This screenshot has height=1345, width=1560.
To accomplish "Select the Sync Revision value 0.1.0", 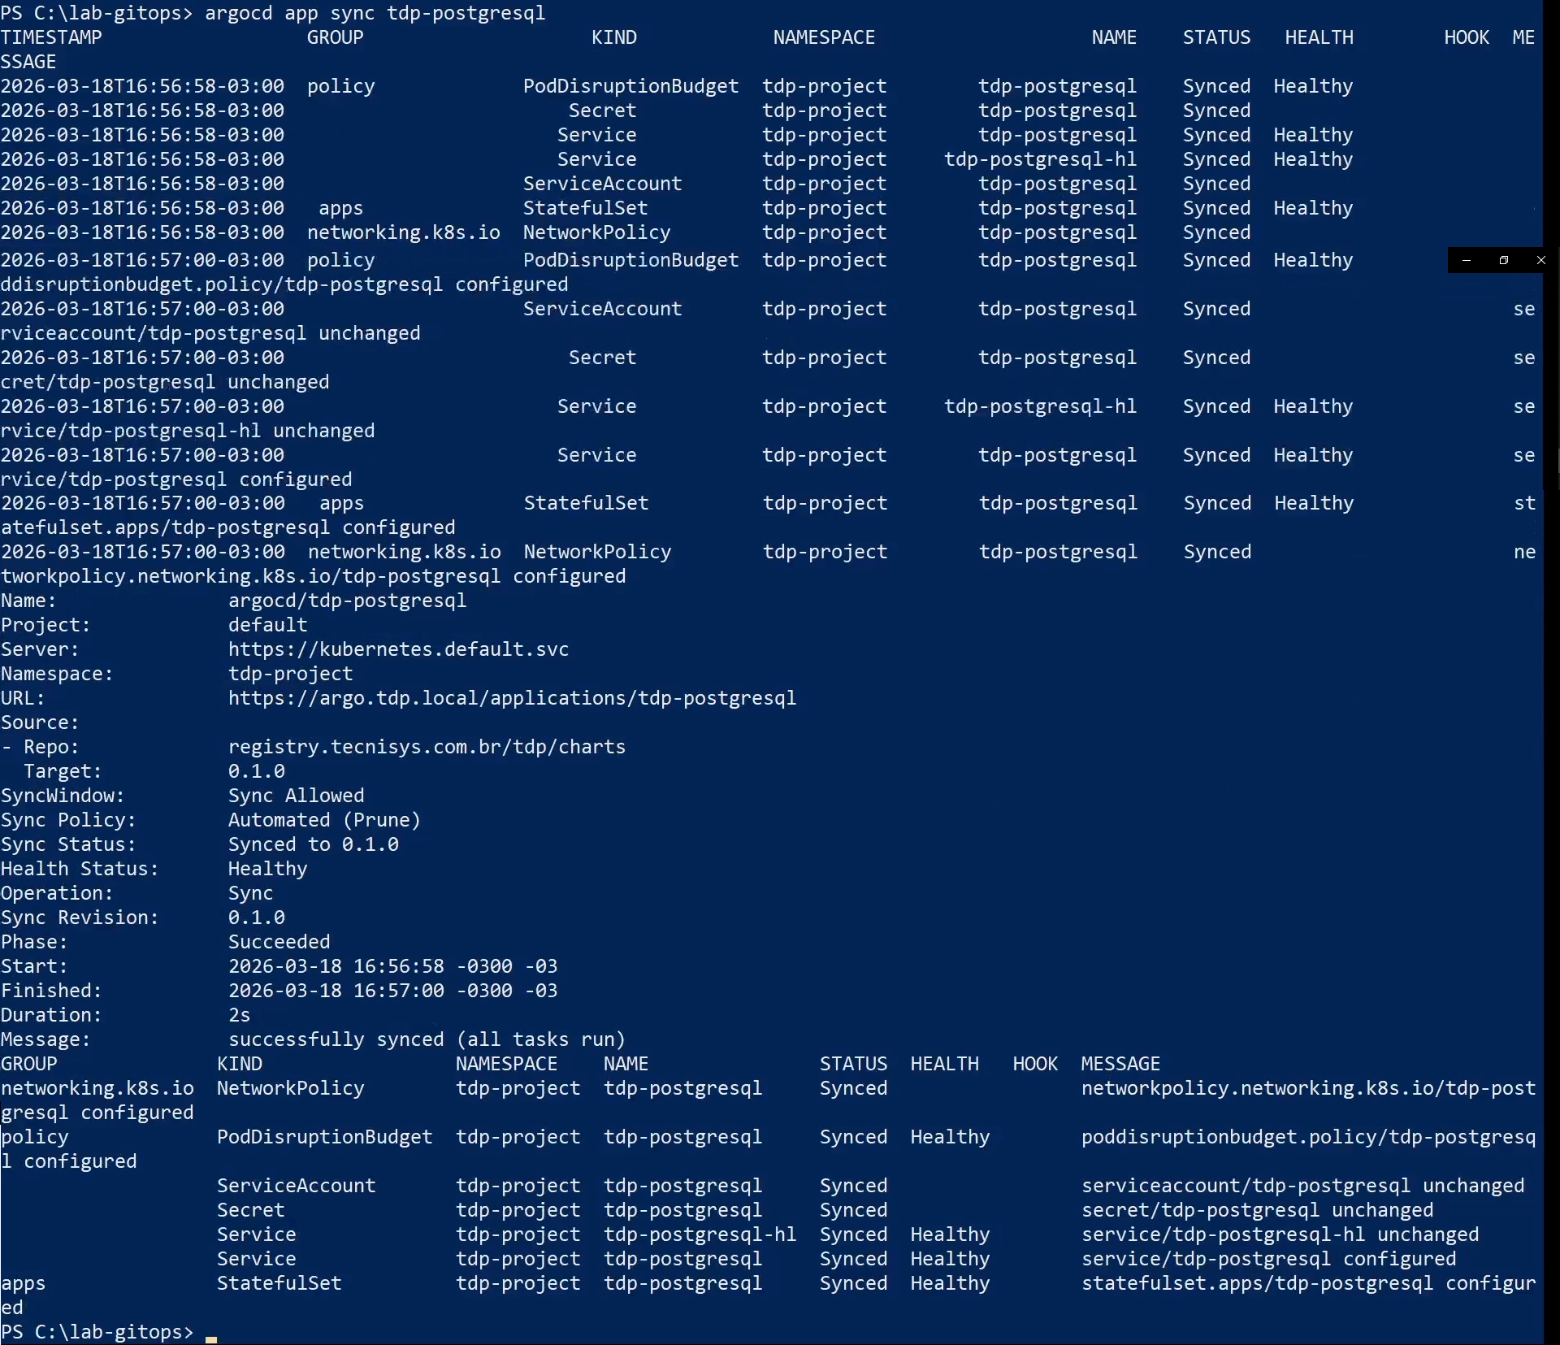I will coord(256,917).
